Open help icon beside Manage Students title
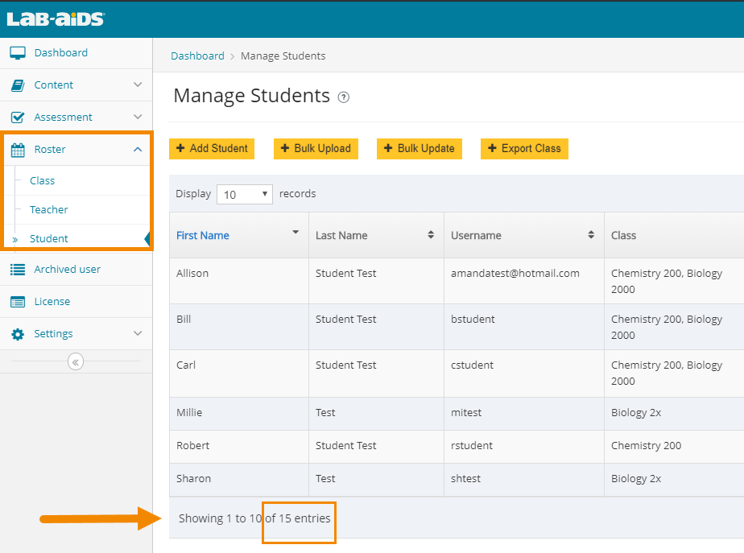Image resolution: width=744 pixels, height=553 pixels. 344,97
